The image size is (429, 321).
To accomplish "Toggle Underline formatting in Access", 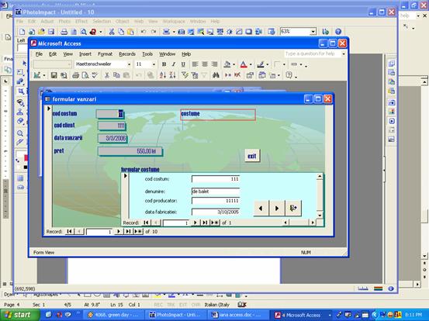I will point(183,64).
